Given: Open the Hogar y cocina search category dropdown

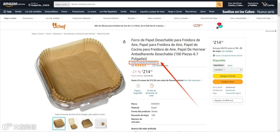Looking at the screenshot, I should [x=62, y=4].
